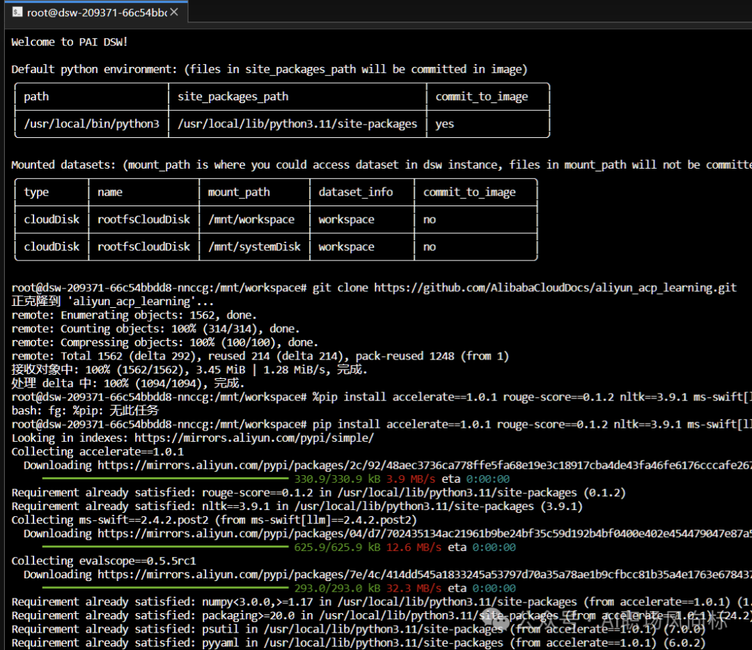Image resolution: width=752 pixels, height=650 pixels.
Task: Select the root@dsw-209371 terminal tab
Action: [96, 12]
